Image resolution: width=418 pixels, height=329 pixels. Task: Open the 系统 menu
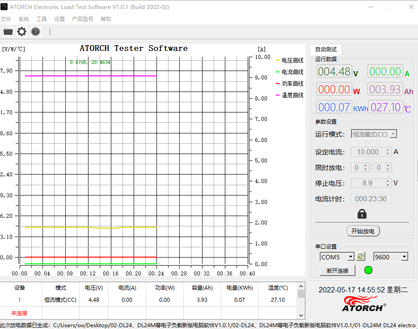click(x=24, y=19)
